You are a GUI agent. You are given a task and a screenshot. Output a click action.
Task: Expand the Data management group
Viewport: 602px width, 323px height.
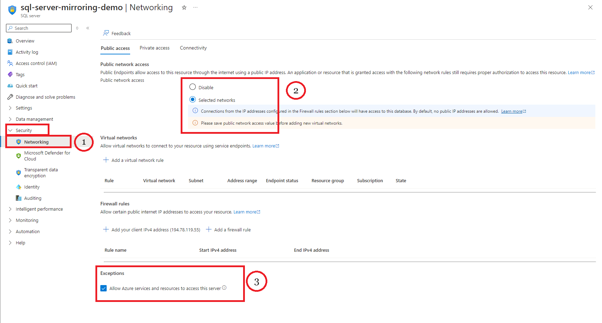pos(10,119)
